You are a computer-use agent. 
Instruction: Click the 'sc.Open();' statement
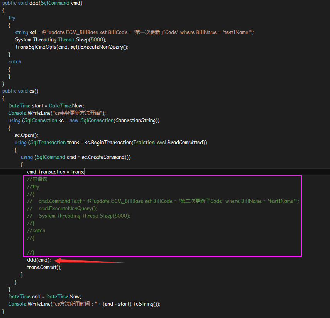[x=26, y=135]
